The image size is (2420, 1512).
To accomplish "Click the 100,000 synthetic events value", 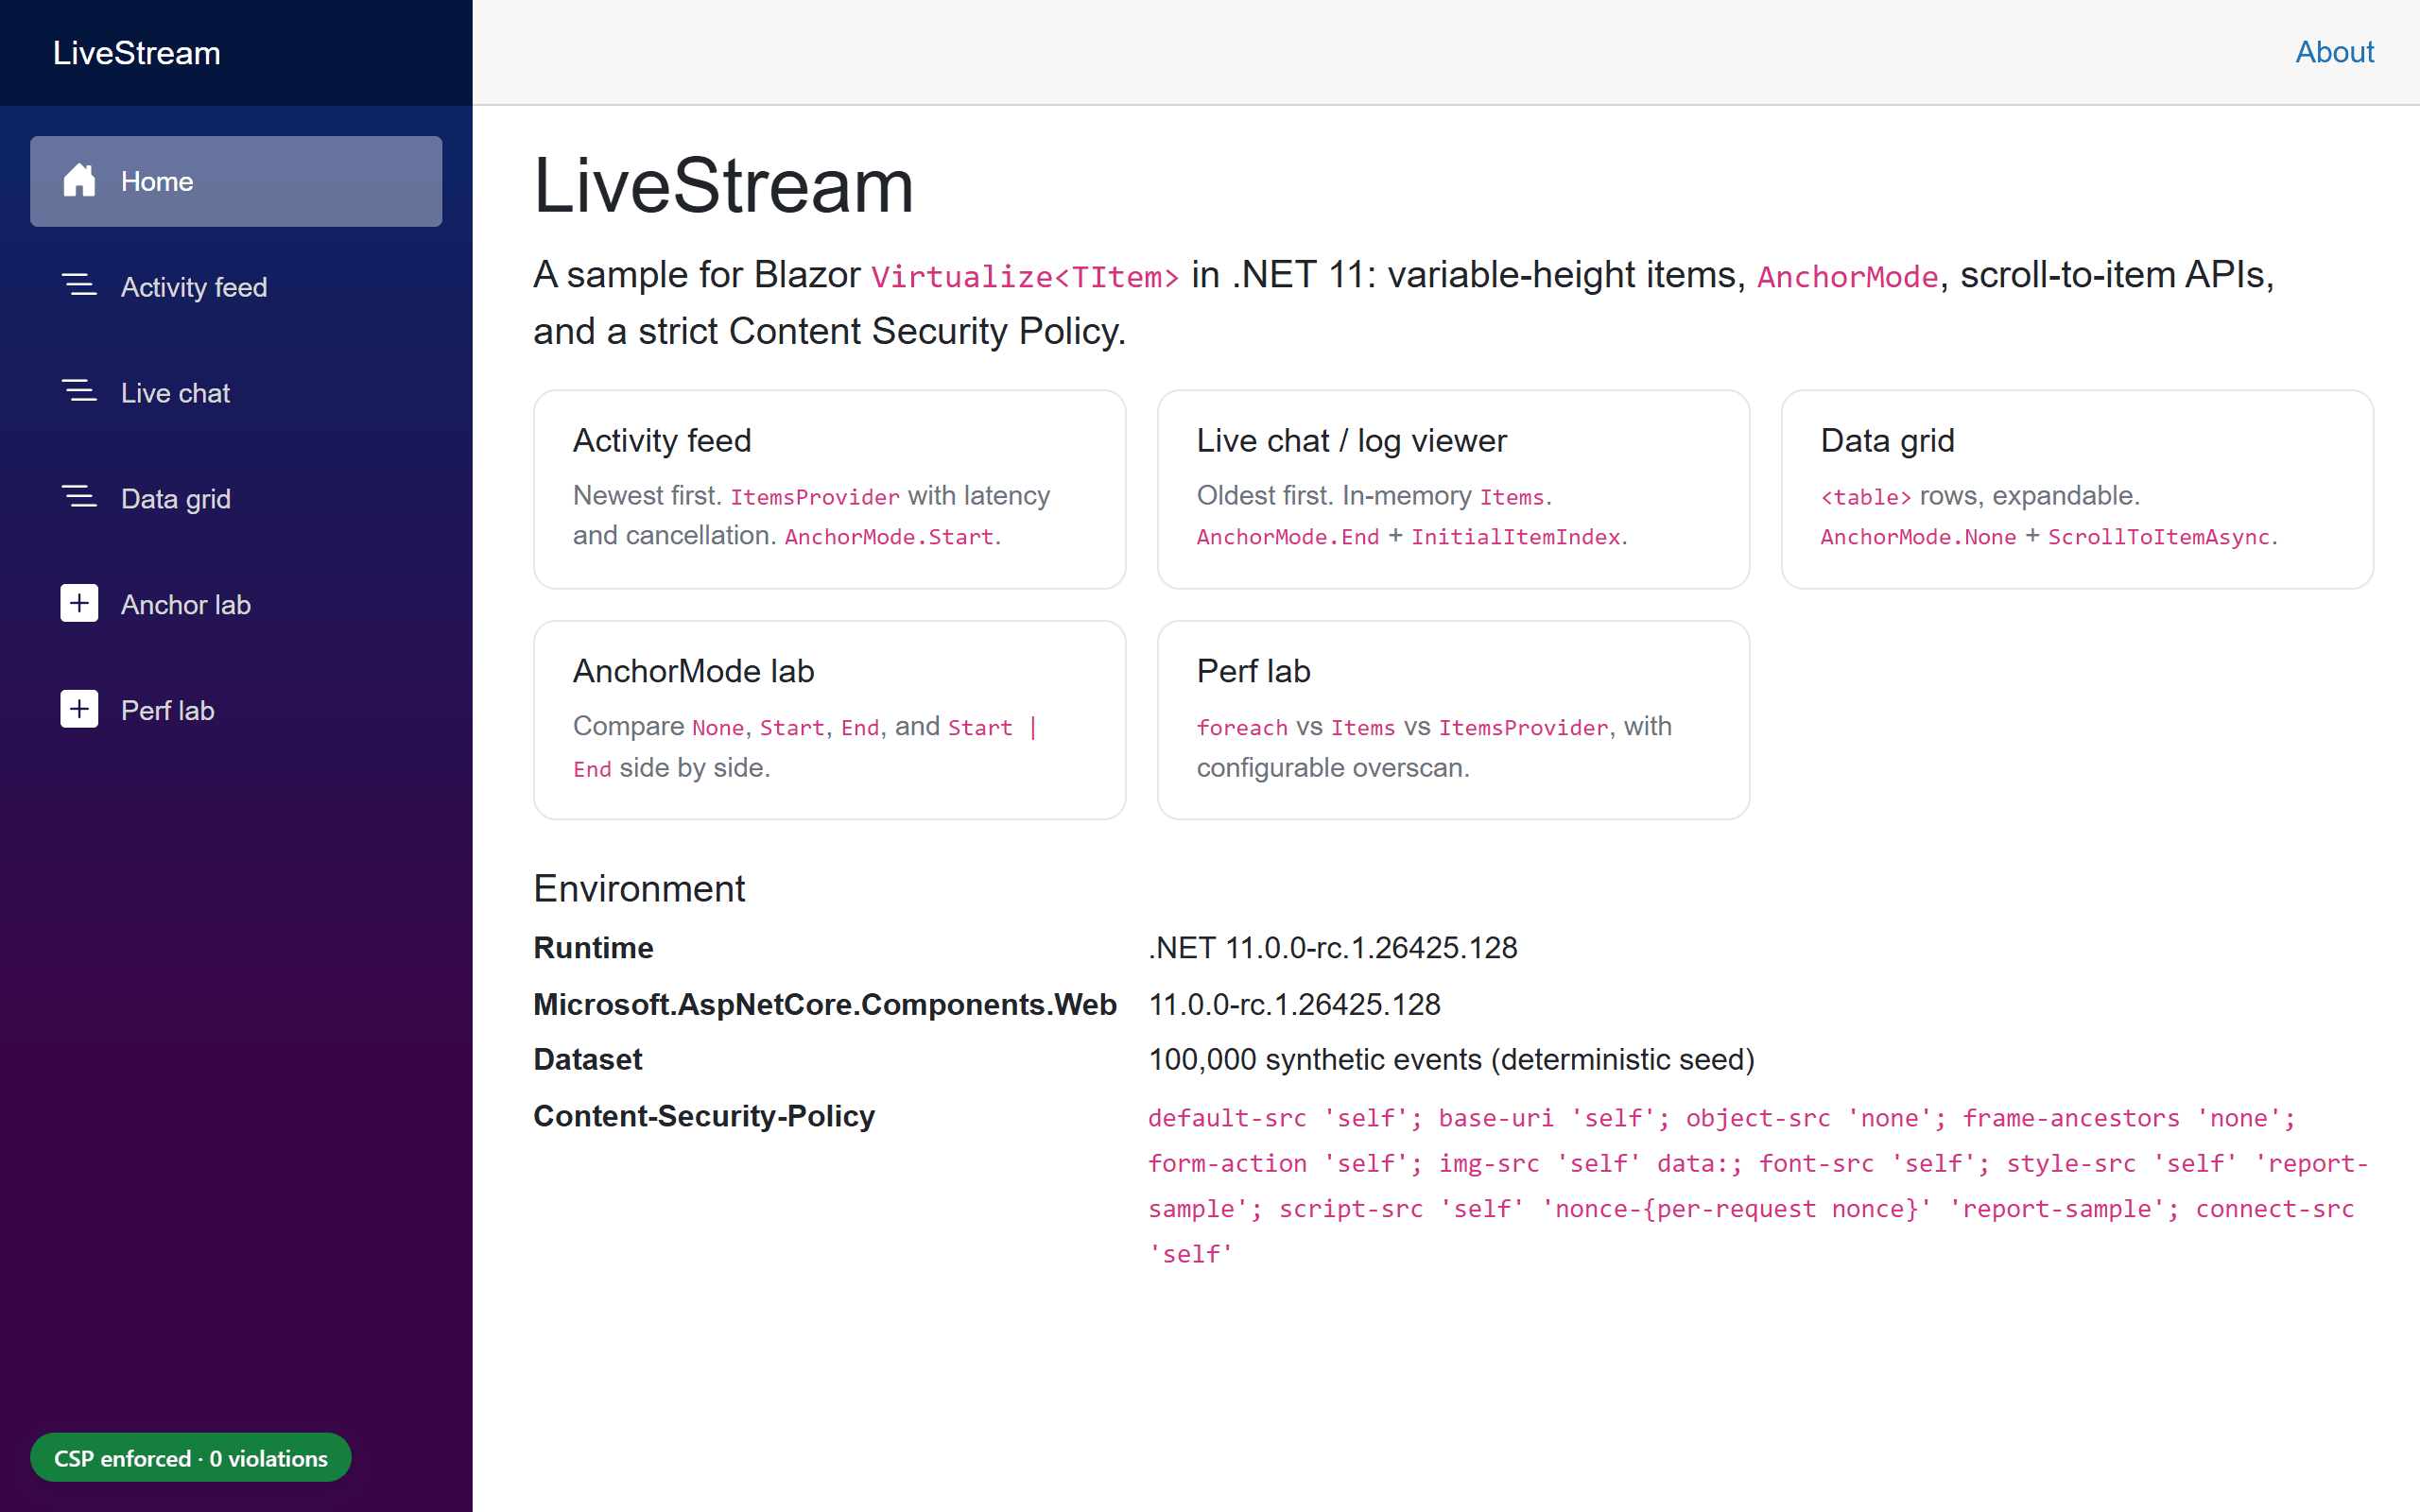I will coord(1452,1060).
